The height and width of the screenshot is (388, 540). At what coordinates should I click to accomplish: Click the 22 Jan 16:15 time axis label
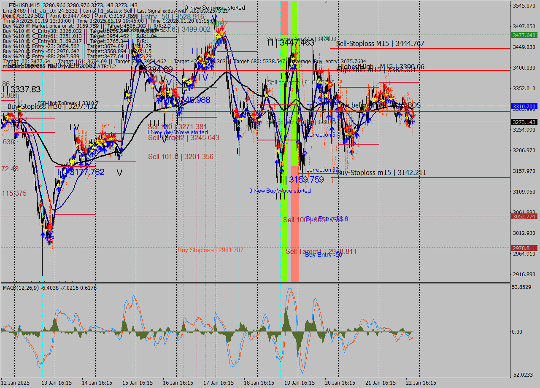pyautogui.click(x=421, y=383)
